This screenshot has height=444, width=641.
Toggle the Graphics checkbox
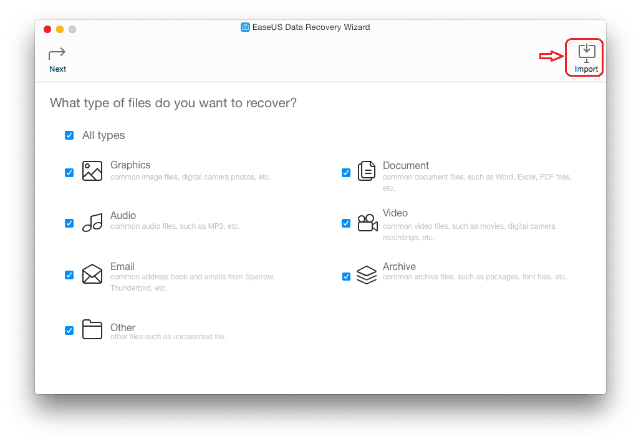click(69, 173)
